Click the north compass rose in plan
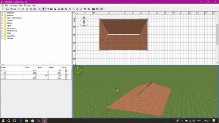This screenshot has width=219, height=123. (84, 22)
